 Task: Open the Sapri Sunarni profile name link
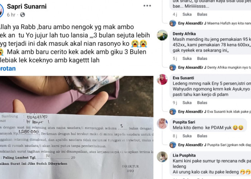[x=27, y=6]
